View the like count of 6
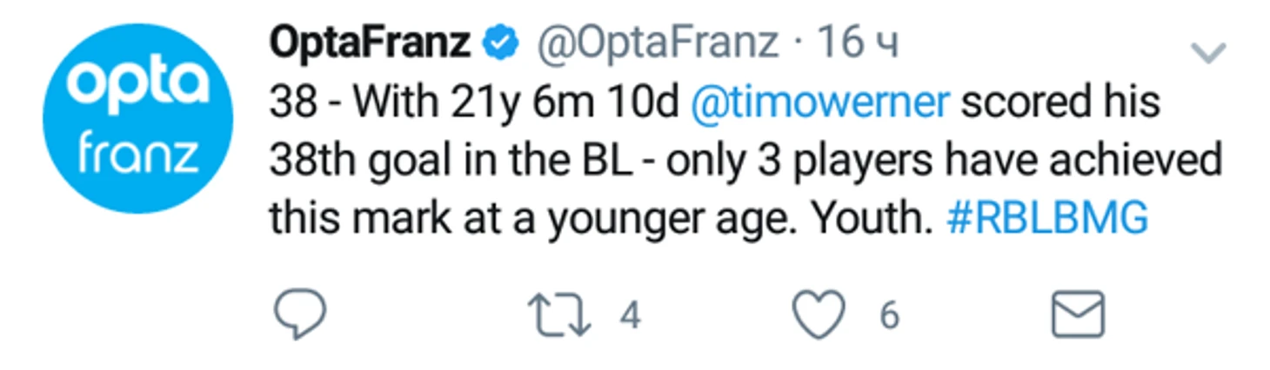Screen dimensions: 1270x370 coord(888,315)
